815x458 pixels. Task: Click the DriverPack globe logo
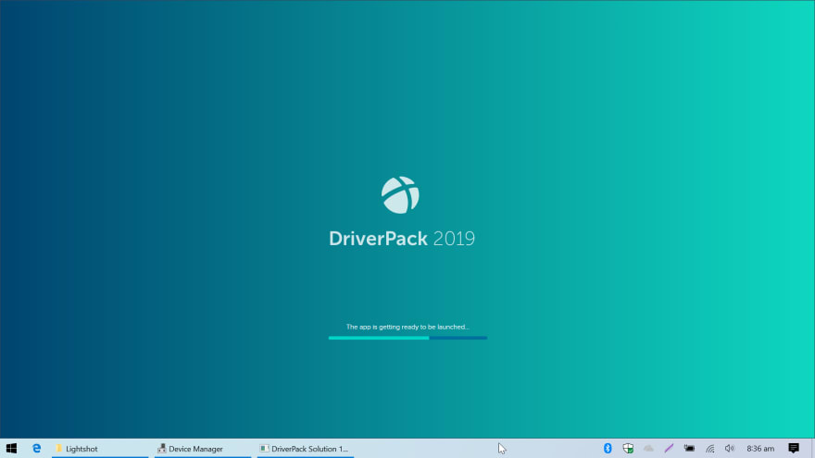click(x=400, y=195)
